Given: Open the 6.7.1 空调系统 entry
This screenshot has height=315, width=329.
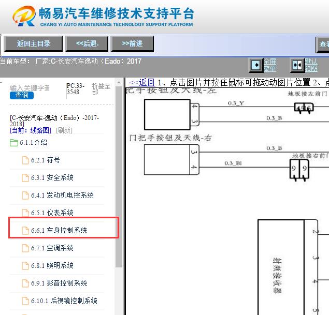Looking at the screenshot, I should (52, 248).
